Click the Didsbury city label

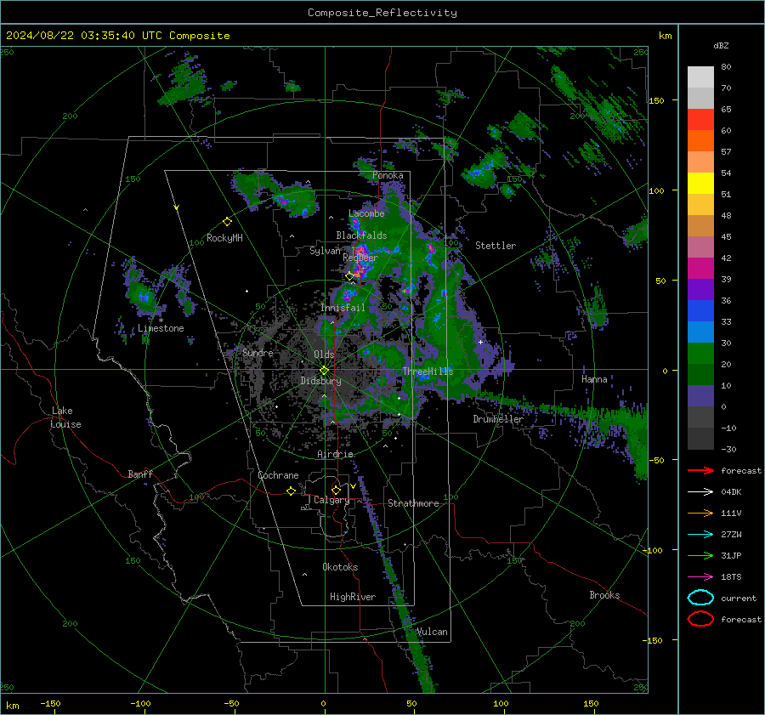pyautogui.click(x=321, y=381)
